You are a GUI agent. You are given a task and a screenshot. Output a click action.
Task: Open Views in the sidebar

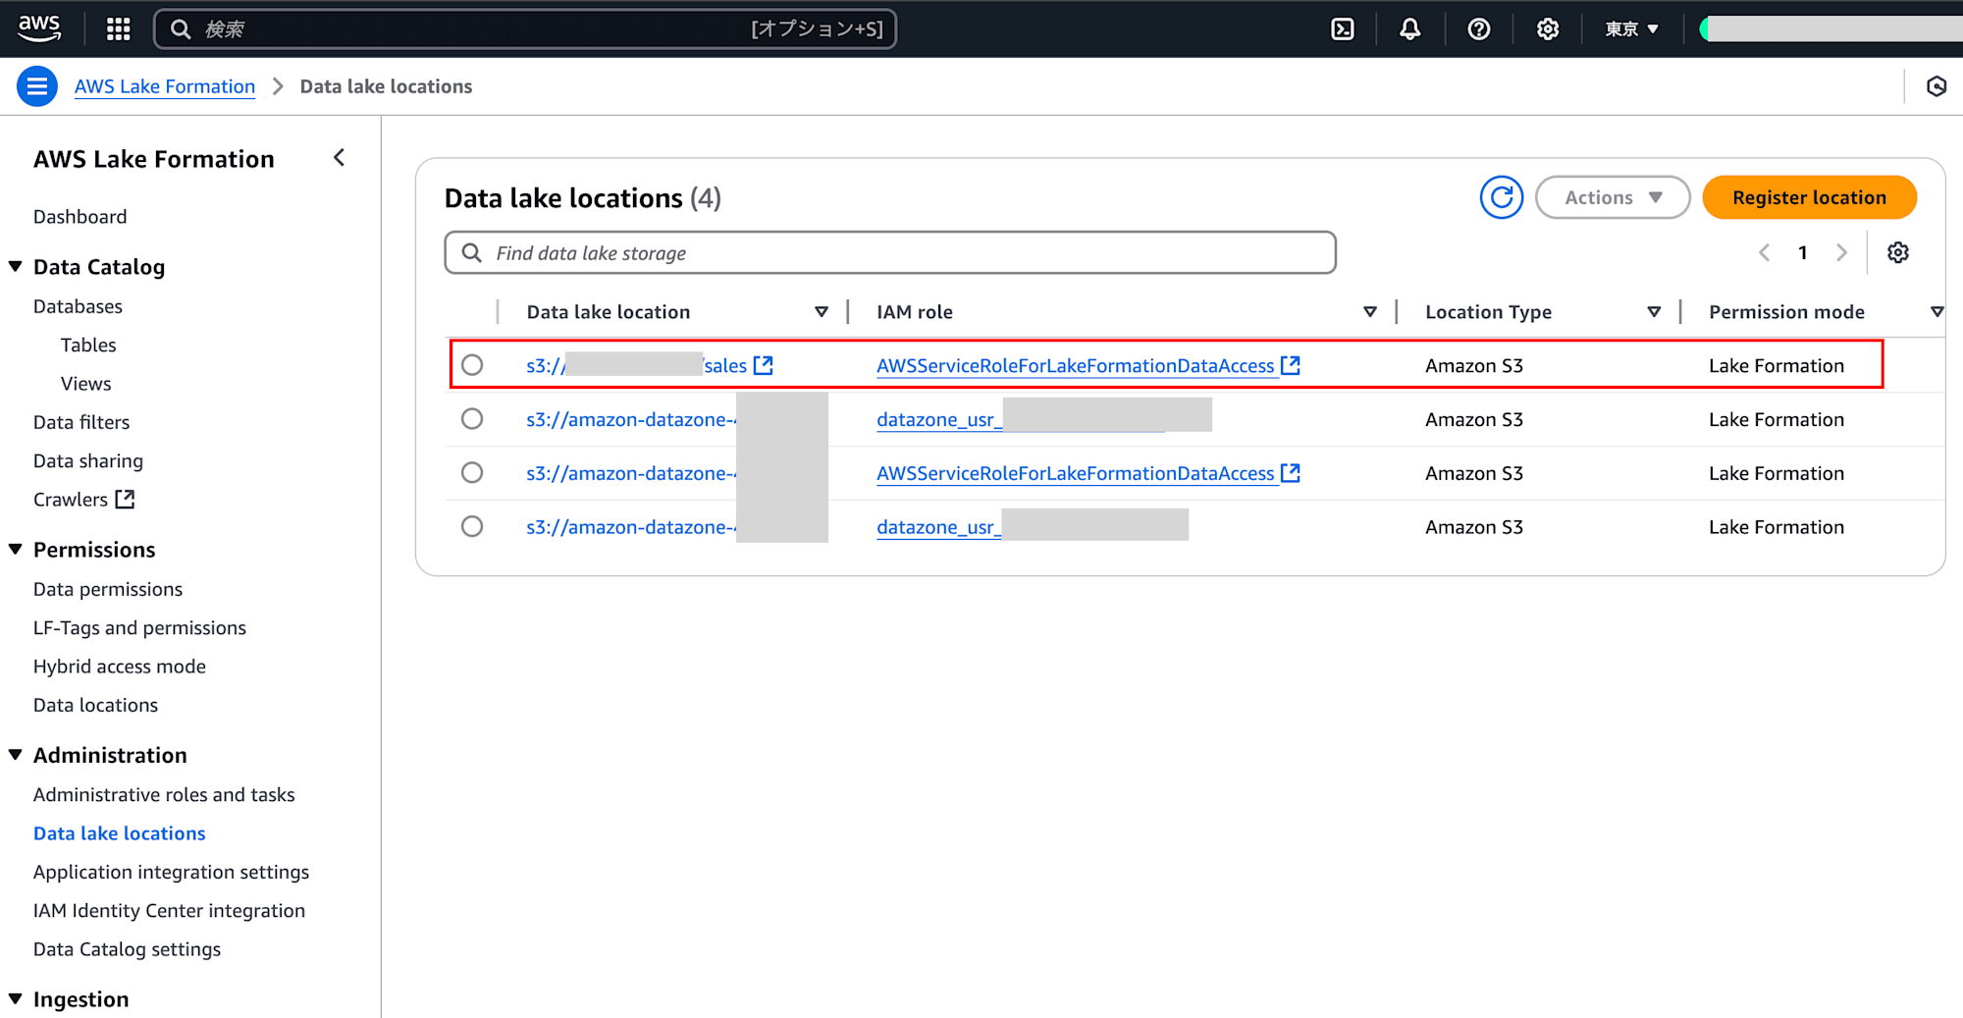click(x=86, y=384)
